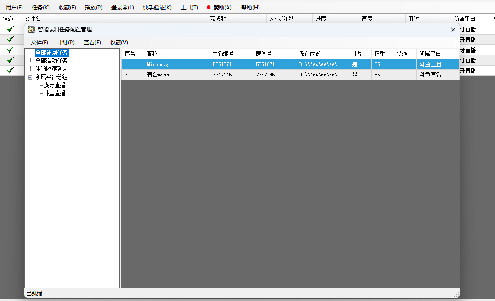Select 全部活动任务 in the tree

pos(51,61)
